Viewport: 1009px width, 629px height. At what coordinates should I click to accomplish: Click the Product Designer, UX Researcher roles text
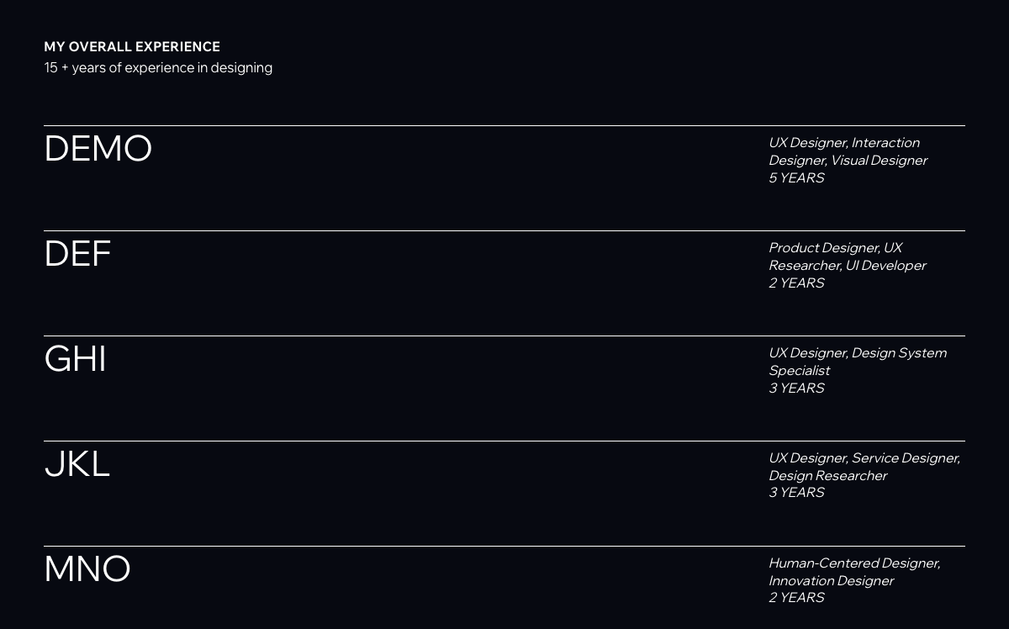pyautogui.click(x=848, y=256)
